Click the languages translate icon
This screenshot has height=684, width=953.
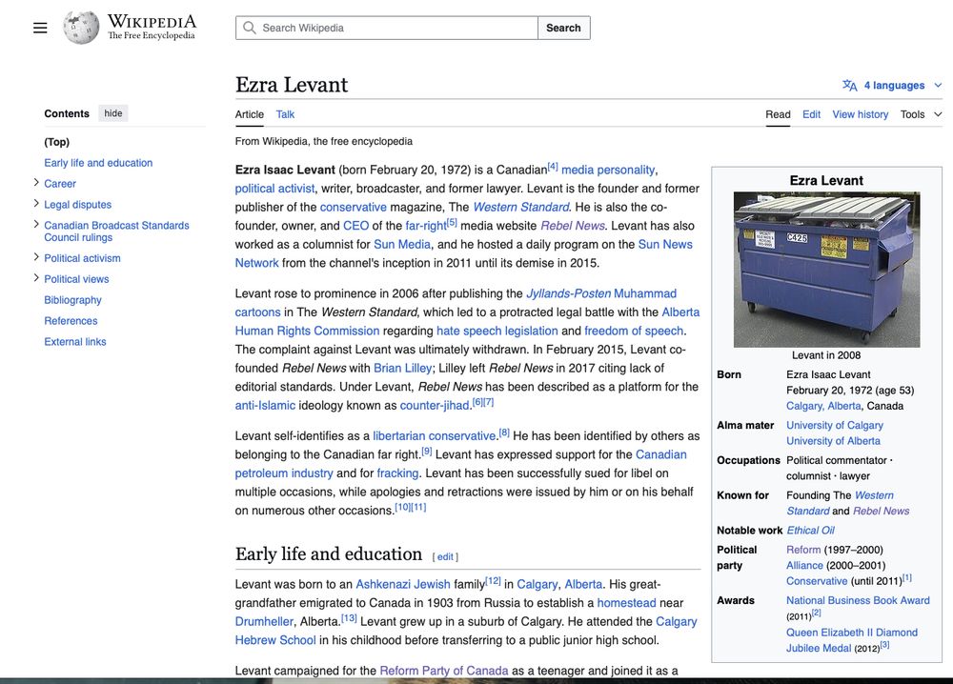[x=850, y=86]
